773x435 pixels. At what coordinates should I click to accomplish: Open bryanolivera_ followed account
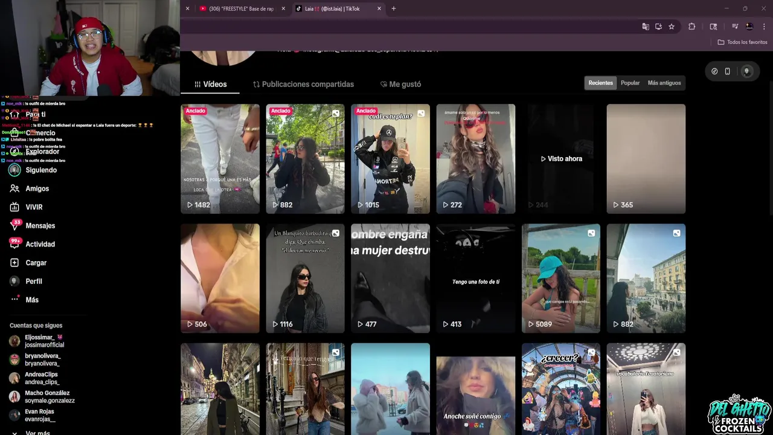(35, 359)
